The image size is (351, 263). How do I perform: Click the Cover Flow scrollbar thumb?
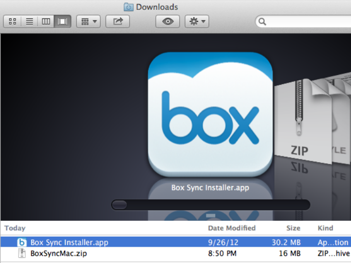(x=120, y=205)
